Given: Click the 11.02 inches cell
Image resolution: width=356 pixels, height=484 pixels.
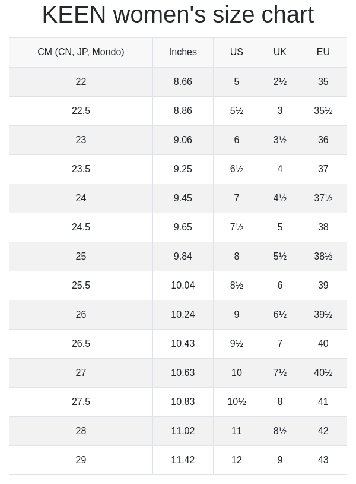Looking at the screenshot, I should [x=183, y=431].
